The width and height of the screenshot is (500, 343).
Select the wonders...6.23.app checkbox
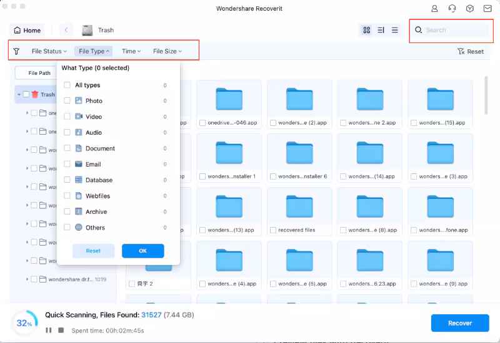tap(343, 284)
